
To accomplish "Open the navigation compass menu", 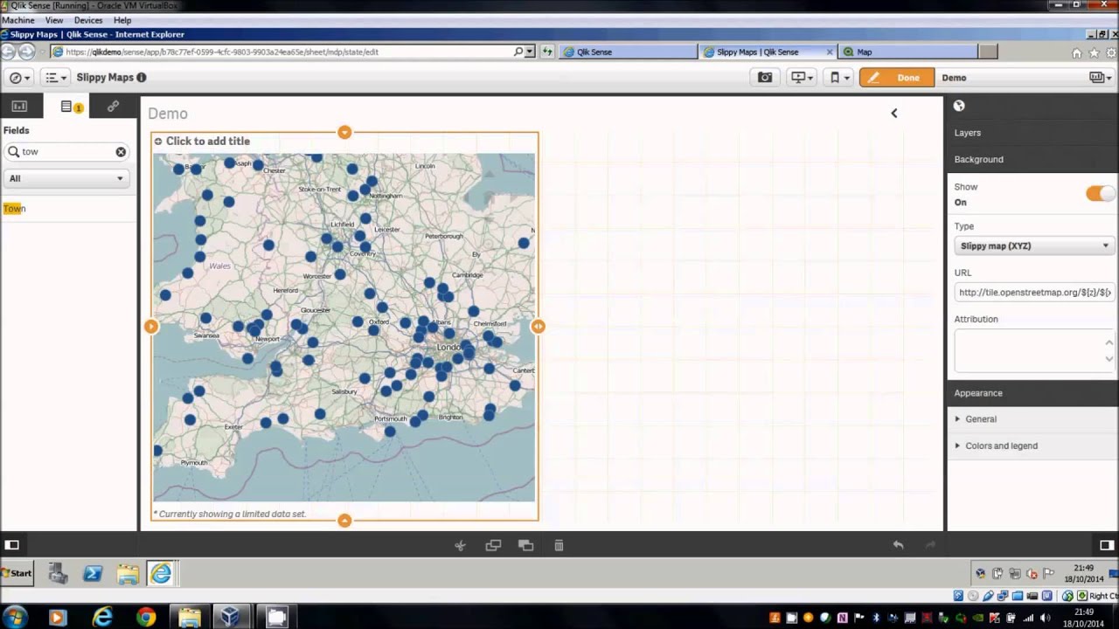I will point(19,78).
